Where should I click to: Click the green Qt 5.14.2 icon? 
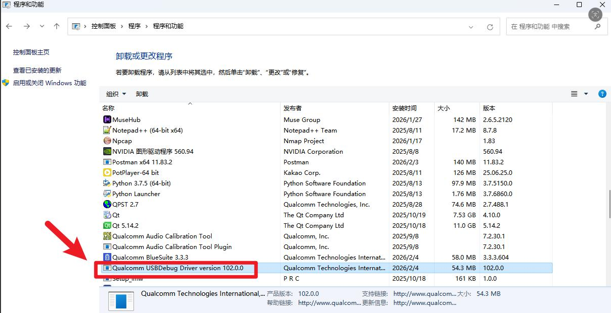[107, 226]
